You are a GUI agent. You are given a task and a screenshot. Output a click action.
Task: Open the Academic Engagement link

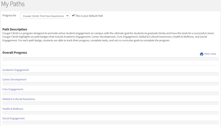(16, 70)
